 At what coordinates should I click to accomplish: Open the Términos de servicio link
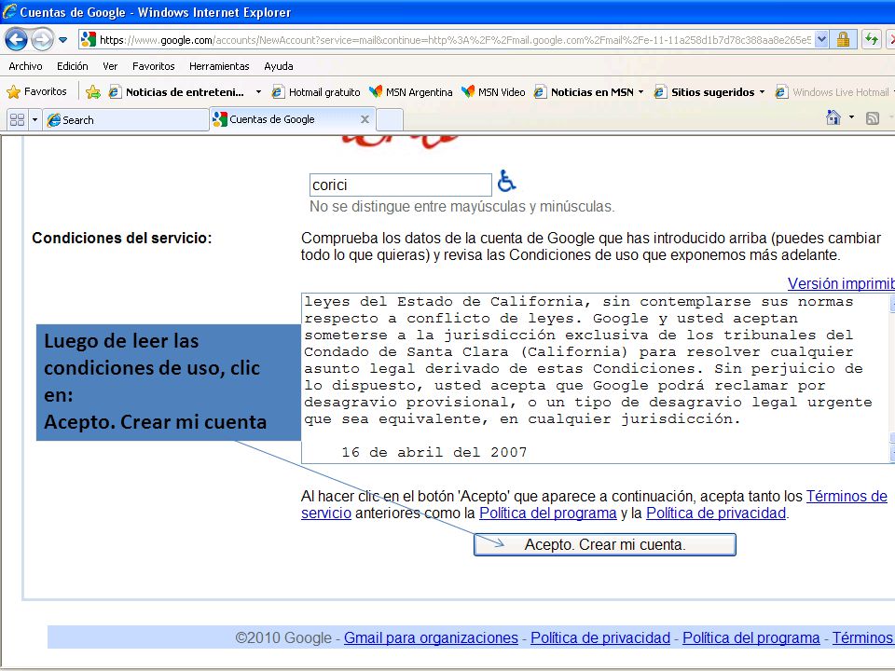tap(847, 497)
